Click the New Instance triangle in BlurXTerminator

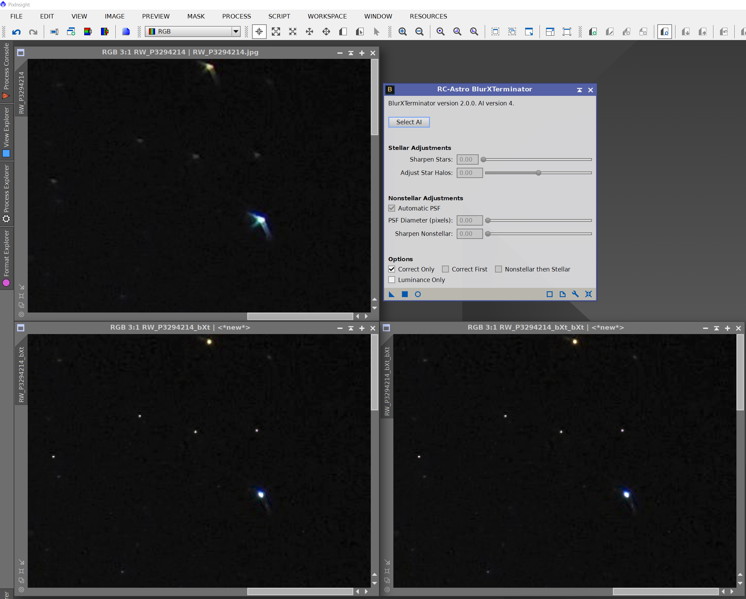tap(392, 294)
